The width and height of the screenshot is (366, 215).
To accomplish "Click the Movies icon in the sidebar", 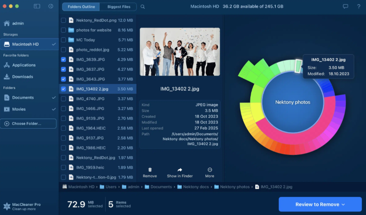I will pos(7,109).
